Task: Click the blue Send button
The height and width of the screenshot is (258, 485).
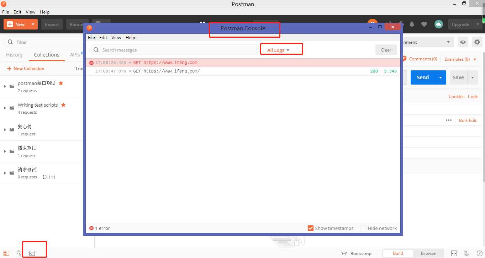Action: point(423,77)
